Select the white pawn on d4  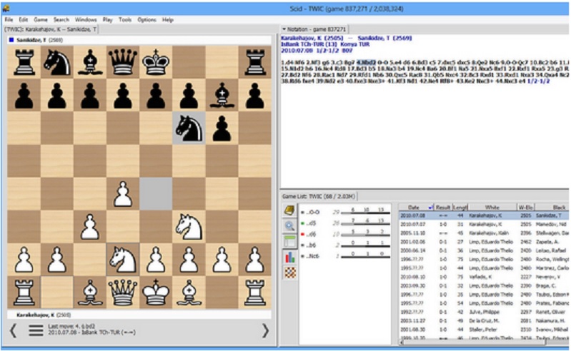tap(123, 194)
